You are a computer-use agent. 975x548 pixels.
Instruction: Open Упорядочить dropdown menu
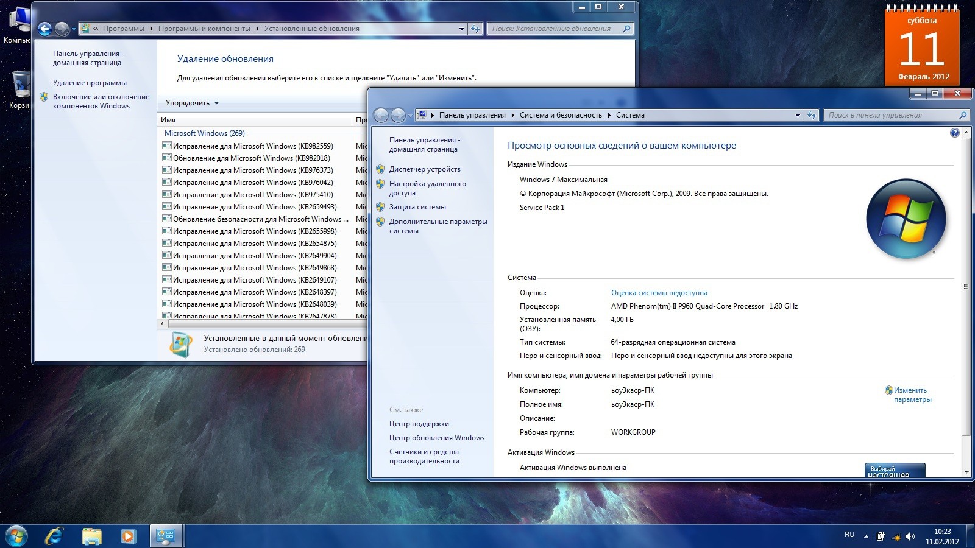coord(192,103)
